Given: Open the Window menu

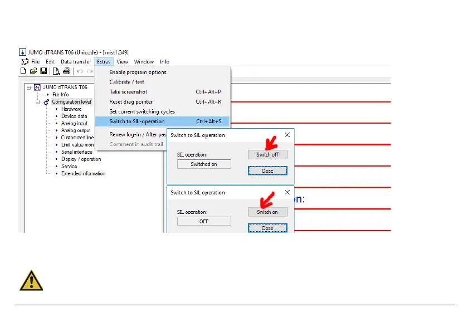Looking at the screenshot, I should pos(144,62).
